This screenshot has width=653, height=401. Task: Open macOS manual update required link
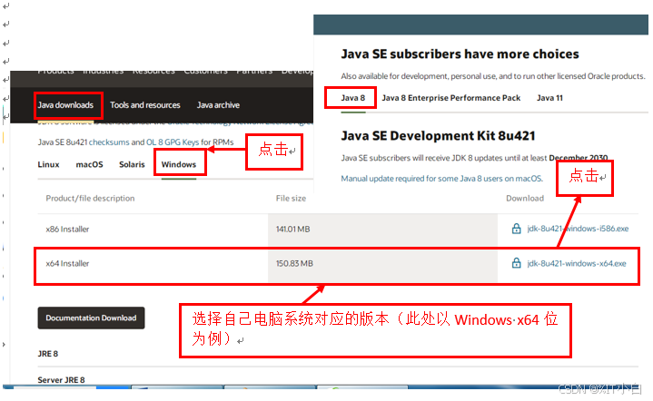442,179
